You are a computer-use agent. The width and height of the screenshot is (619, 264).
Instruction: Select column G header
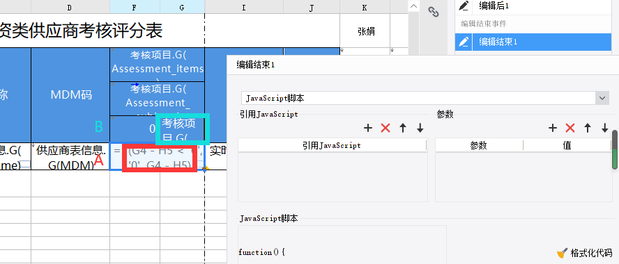(182, 7)
